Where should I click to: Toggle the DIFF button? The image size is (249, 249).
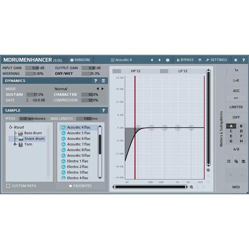[236, 118]
